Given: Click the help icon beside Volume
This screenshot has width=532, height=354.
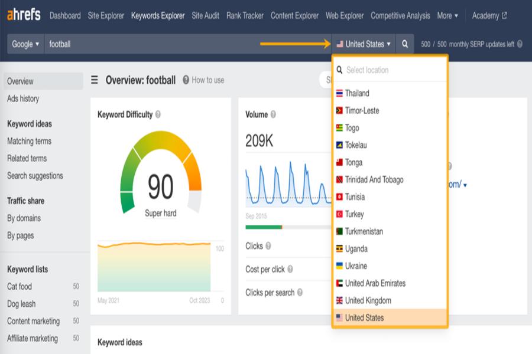Looking at the screenshot, I should [x=273, y=114].
